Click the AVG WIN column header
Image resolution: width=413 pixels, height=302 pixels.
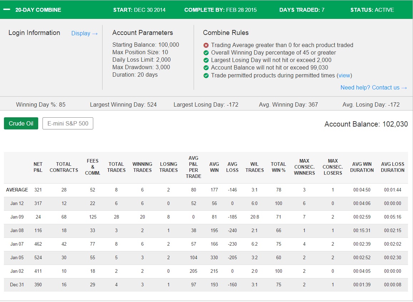point(214,167)
